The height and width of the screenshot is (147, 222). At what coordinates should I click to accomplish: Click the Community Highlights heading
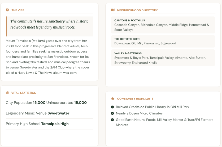tap(135, 99)
